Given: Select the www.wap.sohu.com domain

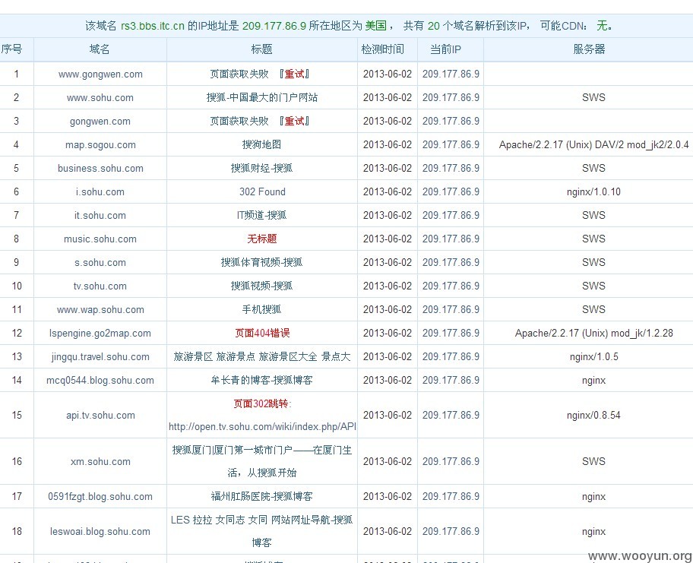Looking at the screenshot, I should pyautogui.click(x=100, y=310).
